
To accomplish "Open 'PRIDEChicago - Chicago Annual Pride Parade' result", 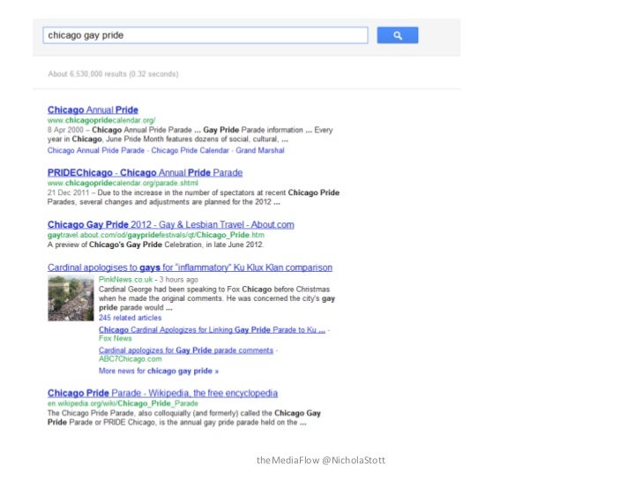I will [x=145, y=172].
